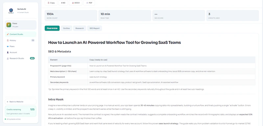Open History in the sidebar

click(x=20, y=40)
